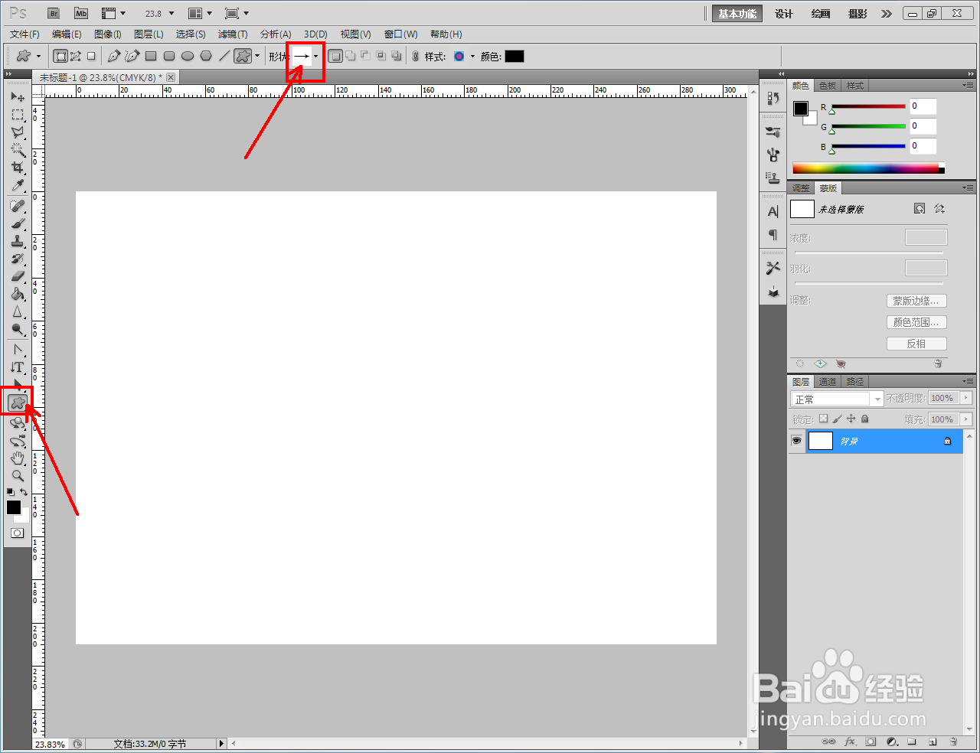Enable Fill Pixels mode
Viewport: 980px width, 753px height.
(91, 56)
